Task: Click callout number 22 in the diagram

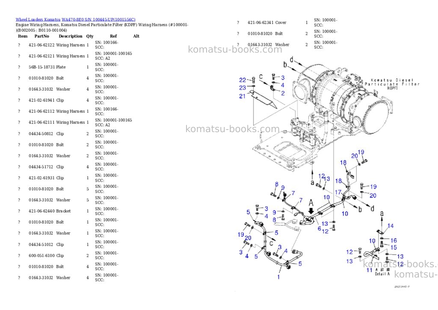Action: (243, 80)
